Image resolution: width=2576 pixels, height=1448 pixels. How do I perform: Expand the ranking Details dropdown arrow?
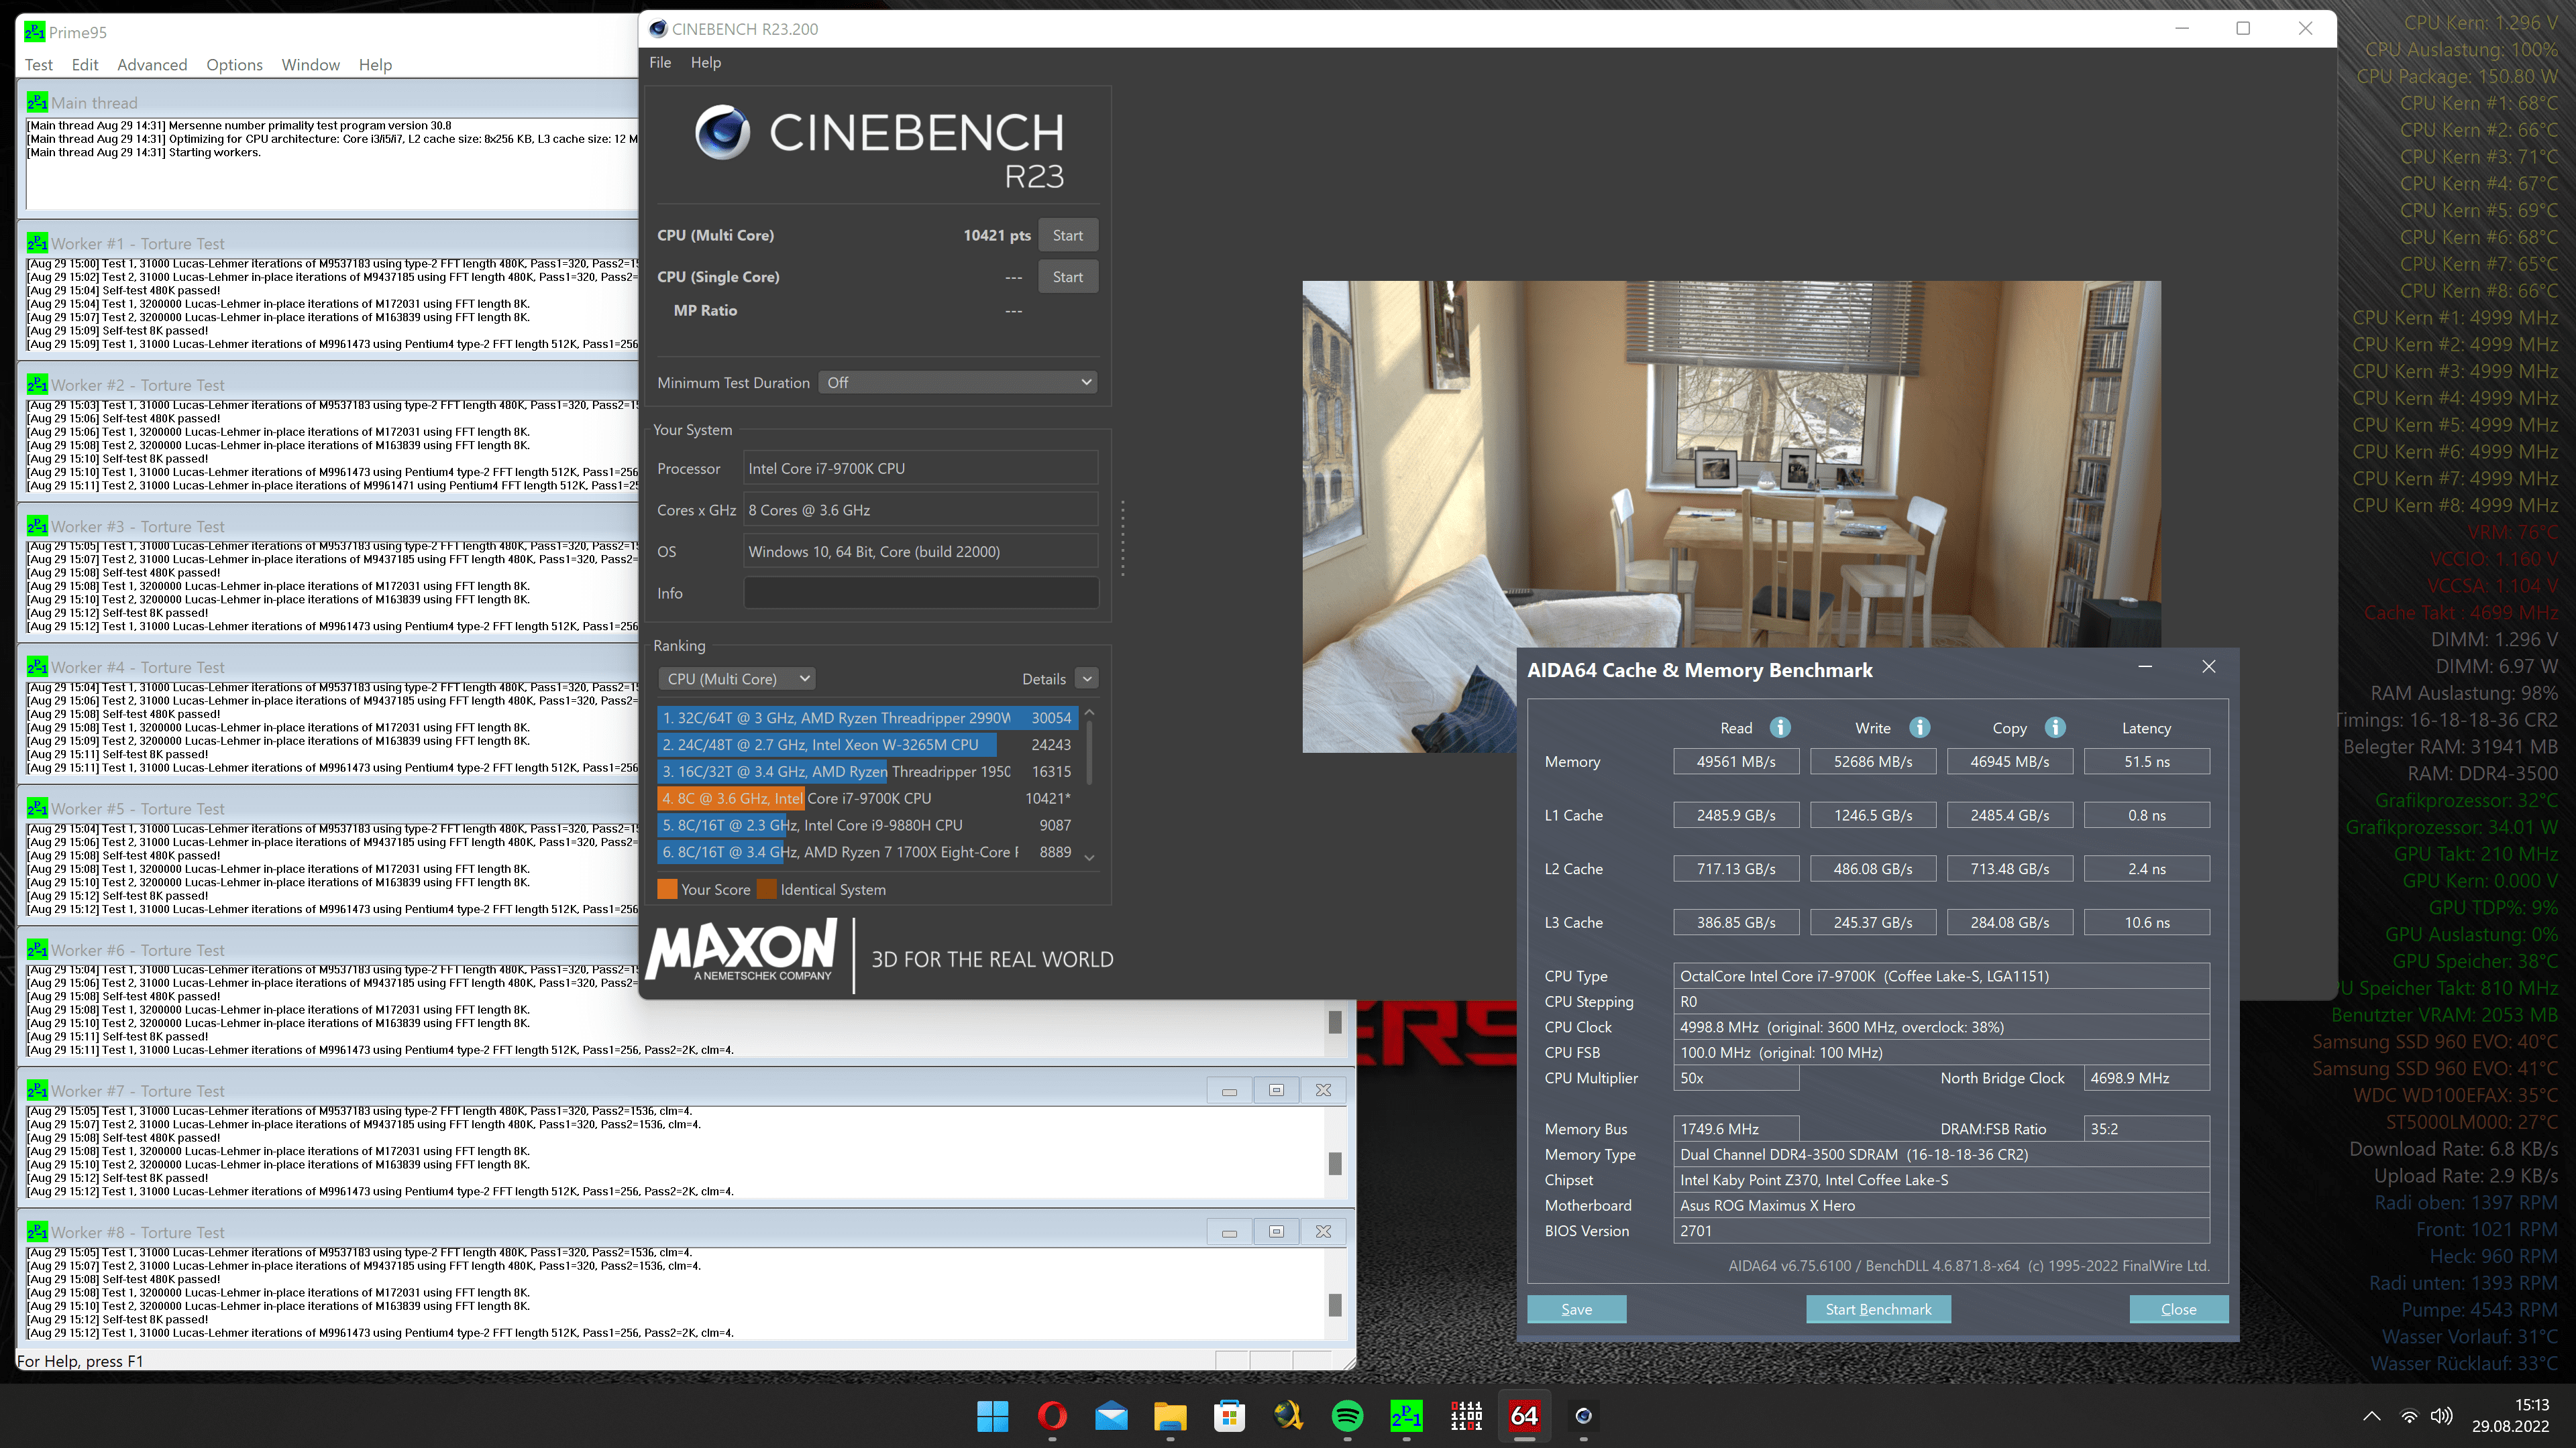pyautogui.click(x=1087, y=678)
